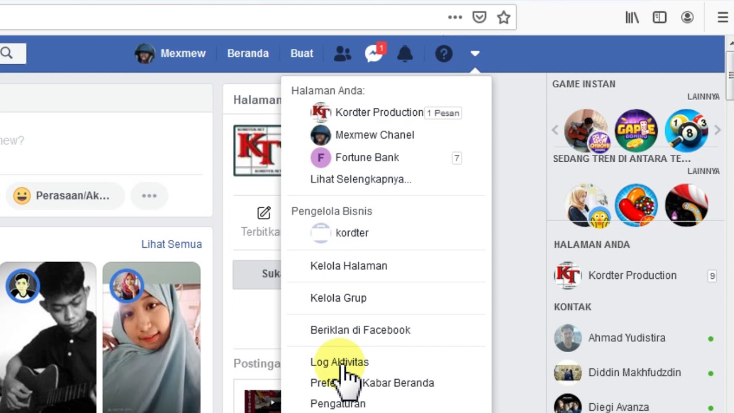Open the guitar instant game icon
Image resolution: width=734 pixels, height=413 pixels.
coord(586,130)
